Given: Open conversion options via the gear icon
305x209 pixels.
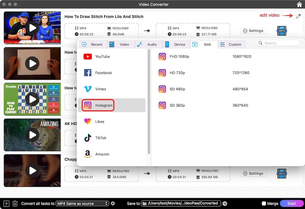Looking at the screenshot, I should tap(113, 203).
